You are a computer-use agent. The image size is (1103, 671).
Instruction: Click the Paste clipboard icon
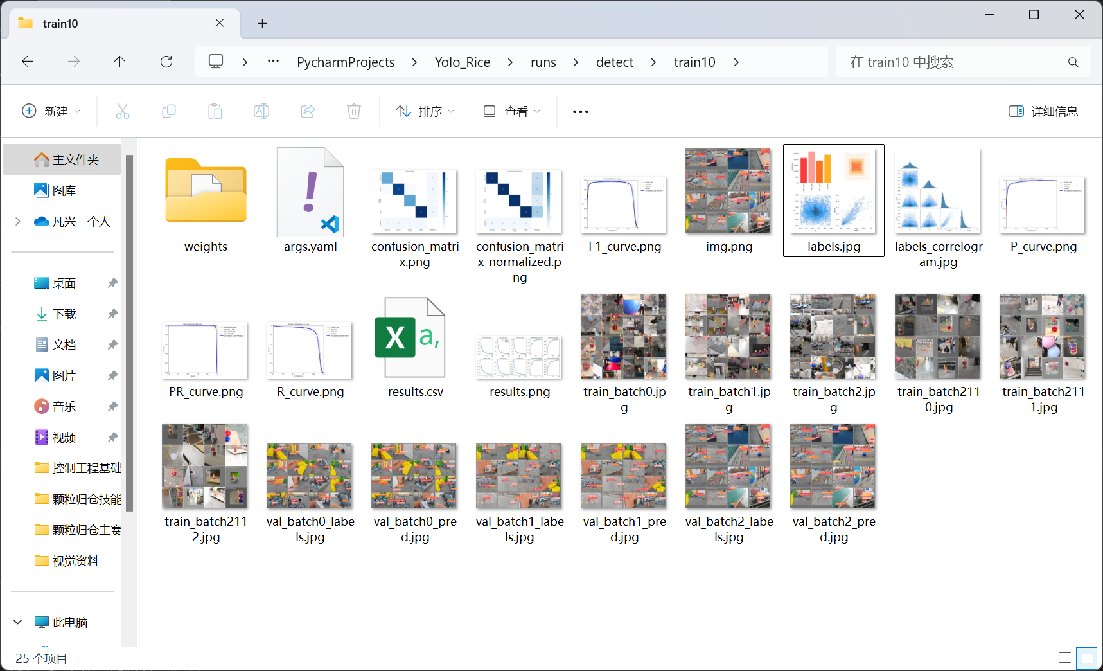pos(215,111)
